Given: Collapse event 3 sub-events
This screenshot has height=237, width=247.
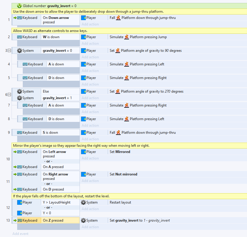Looking at the screenshot, I should point(9,51).
